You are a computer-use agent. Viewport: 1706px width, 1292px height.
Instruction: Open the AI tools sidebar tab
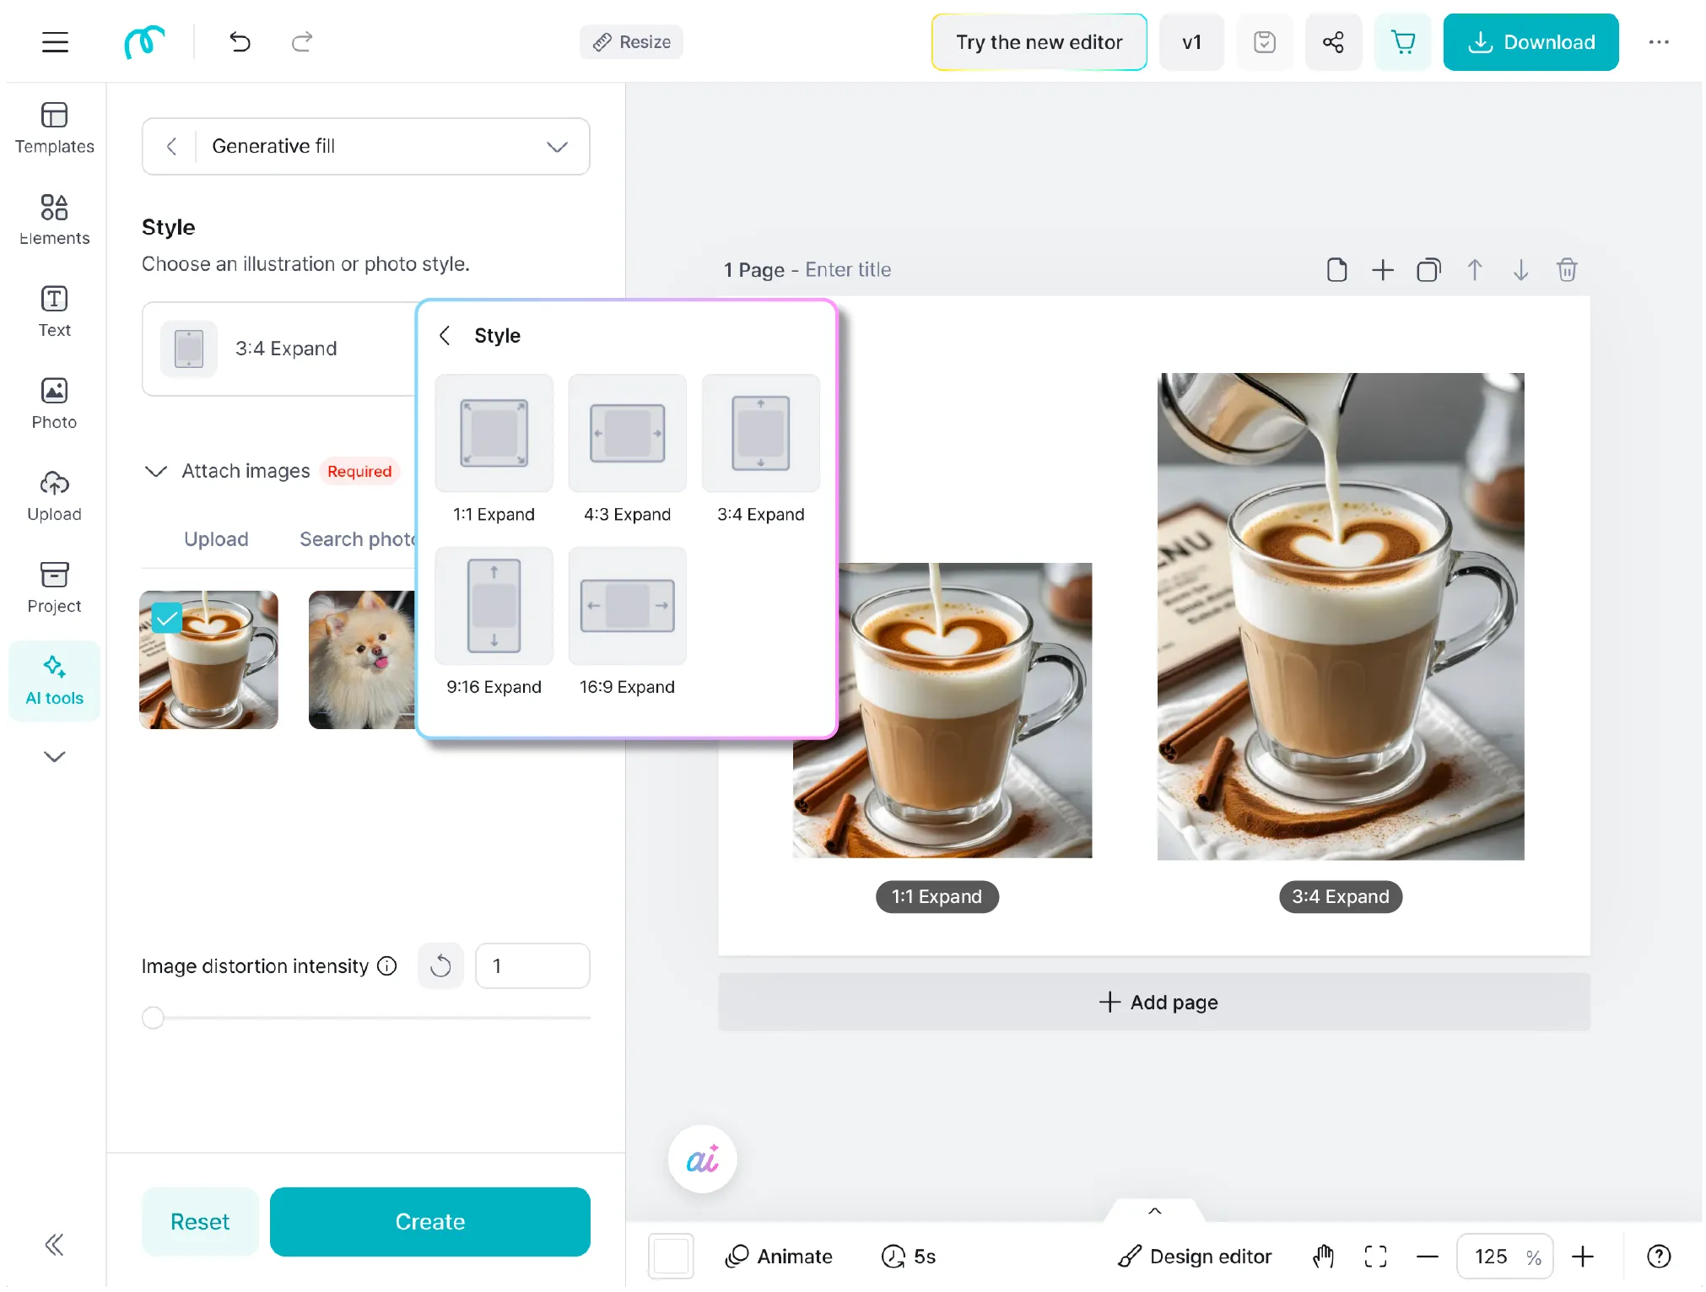pyautogui.click(x=54, y=680)
